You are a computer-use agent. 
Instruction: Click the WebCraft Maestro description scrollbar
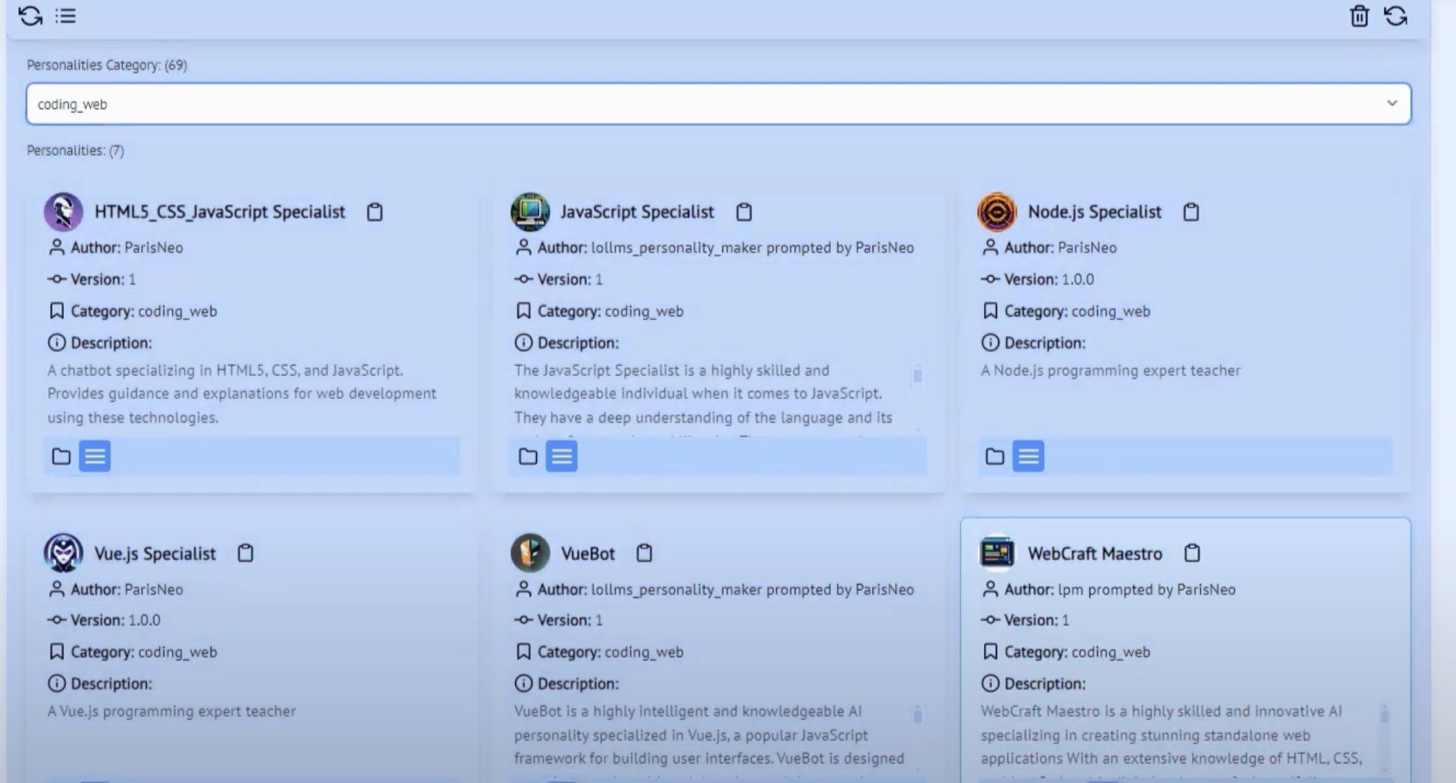click(x=1384, y=715)
